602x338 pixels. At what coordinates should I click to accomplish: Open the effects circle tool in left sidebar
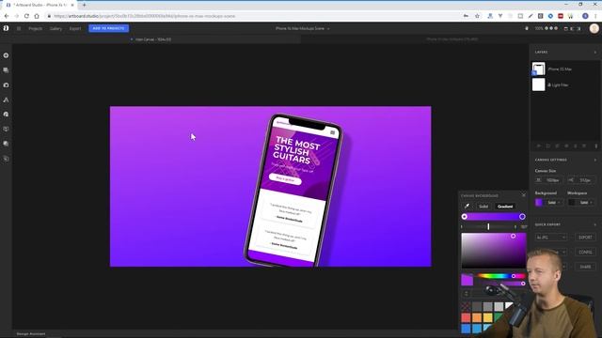[x=7, y=144]
